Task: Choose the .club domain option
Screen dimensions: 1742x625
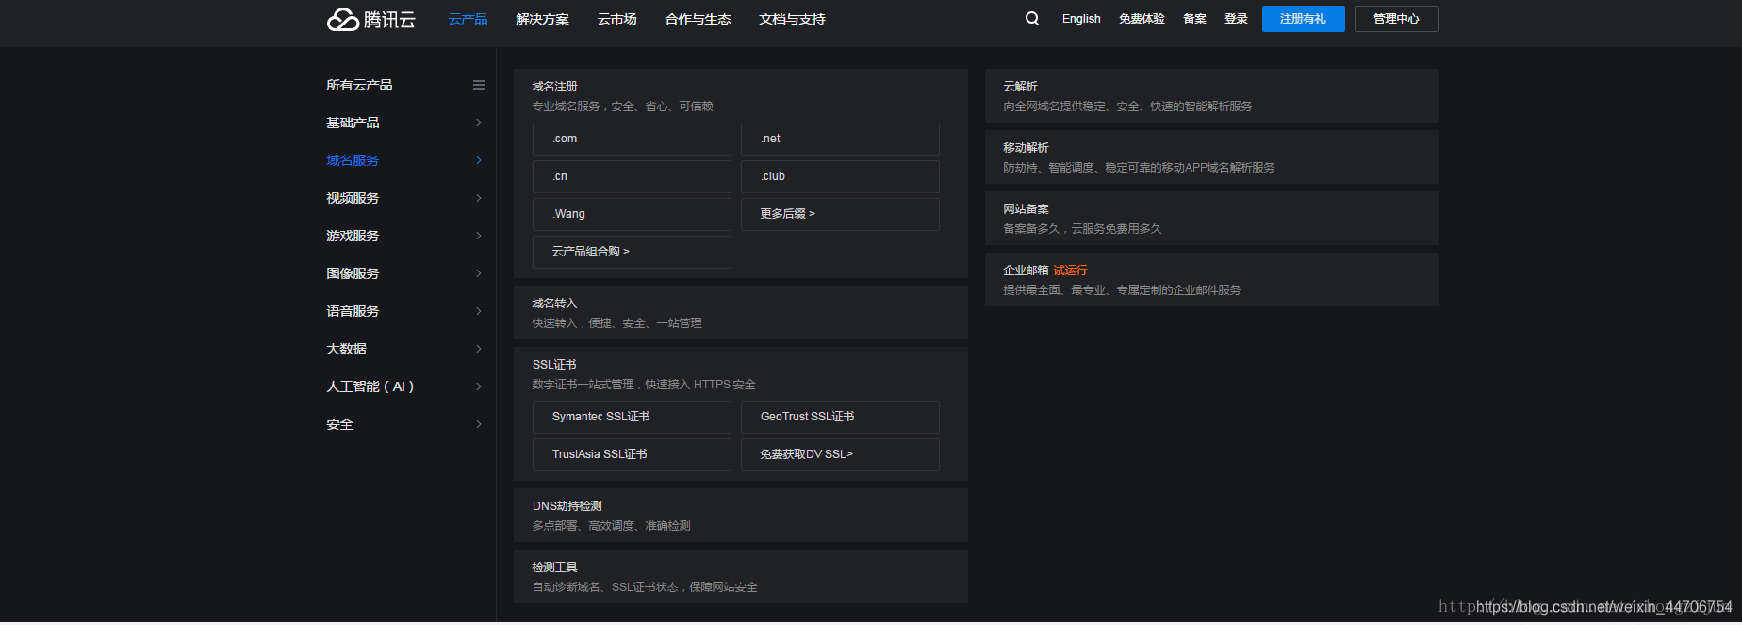Action: tap(840, 176)
